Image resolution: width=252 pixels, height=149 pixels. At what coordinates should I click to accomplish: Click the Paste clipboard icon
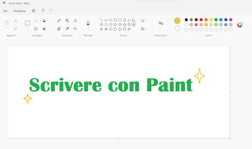click(x=7, y=23)
